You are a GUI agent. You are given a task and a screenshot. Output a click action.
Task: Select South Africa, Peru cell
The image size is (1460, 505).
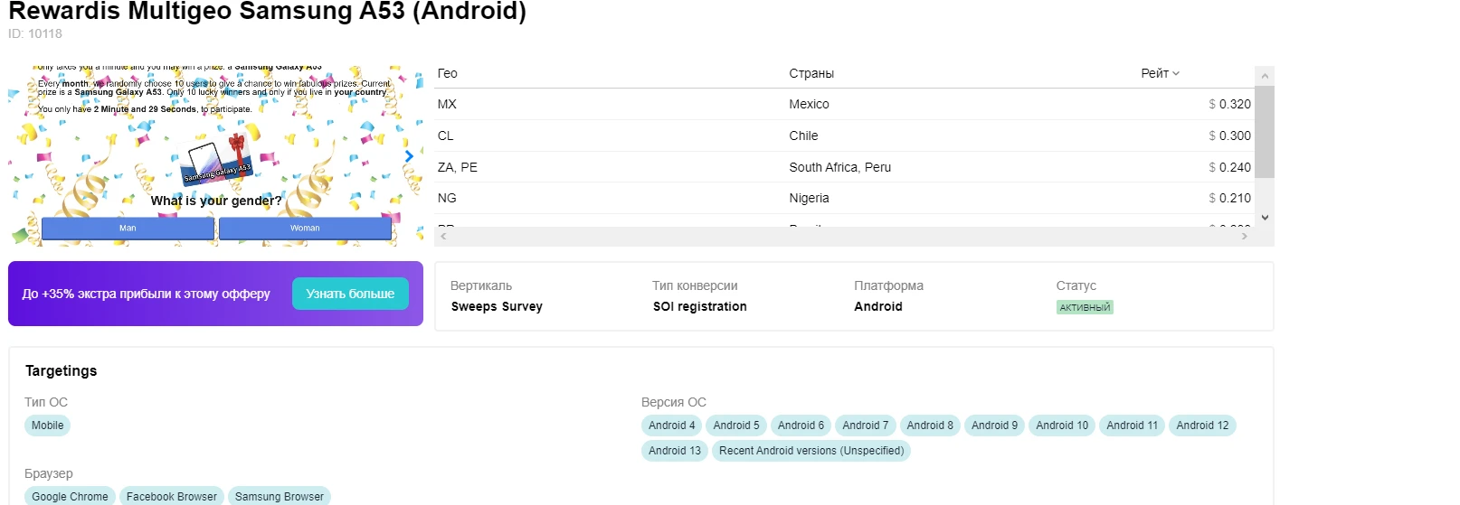click(840, 167)
